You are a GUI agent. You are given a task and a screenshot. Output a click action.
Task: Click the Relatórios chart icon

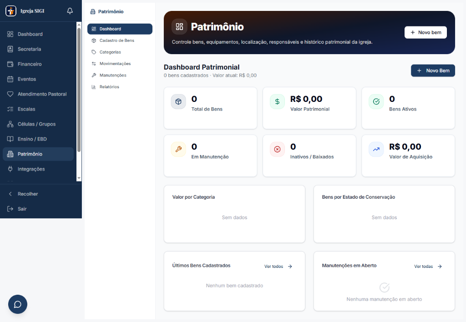[x=94, y=87]
